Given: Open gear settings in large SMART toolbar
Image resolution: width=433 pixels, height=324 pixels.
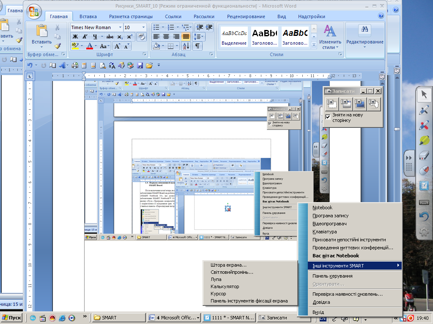Looking at the screenshot, I should point(424,232).
